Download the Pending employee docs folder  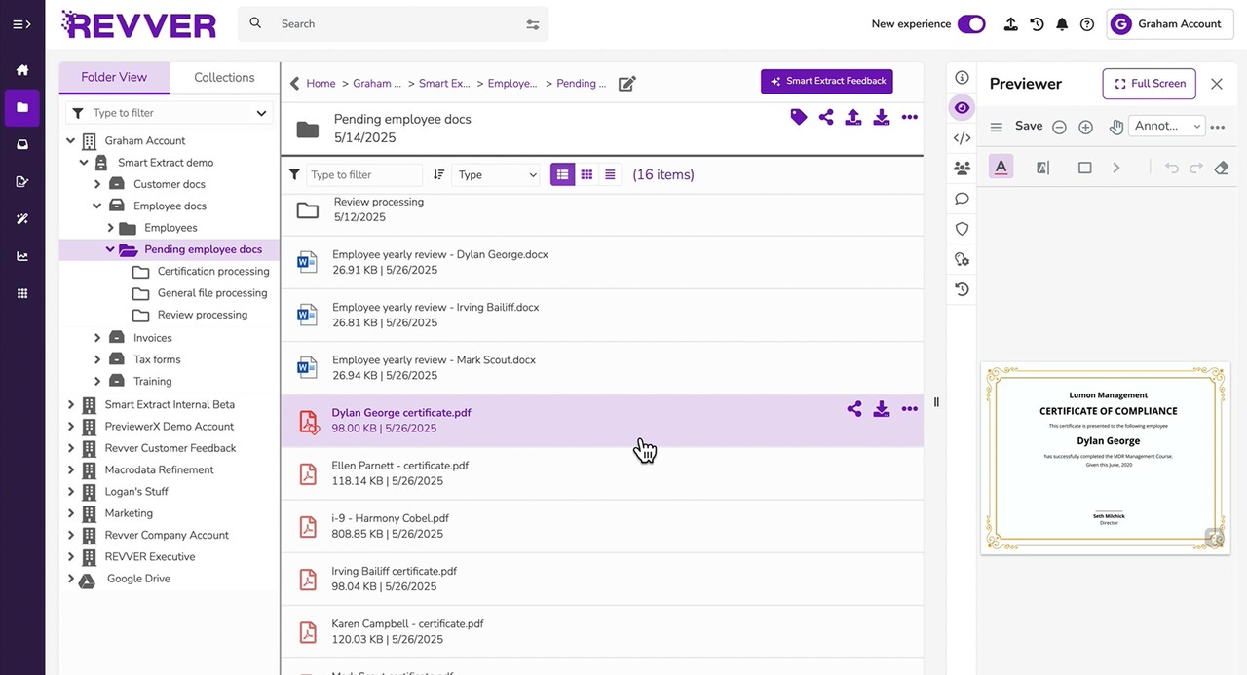[x=882, y=117]
